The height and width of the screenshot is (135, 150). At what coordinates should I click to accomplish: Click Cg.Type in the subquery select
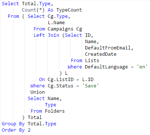pos(58,16)
